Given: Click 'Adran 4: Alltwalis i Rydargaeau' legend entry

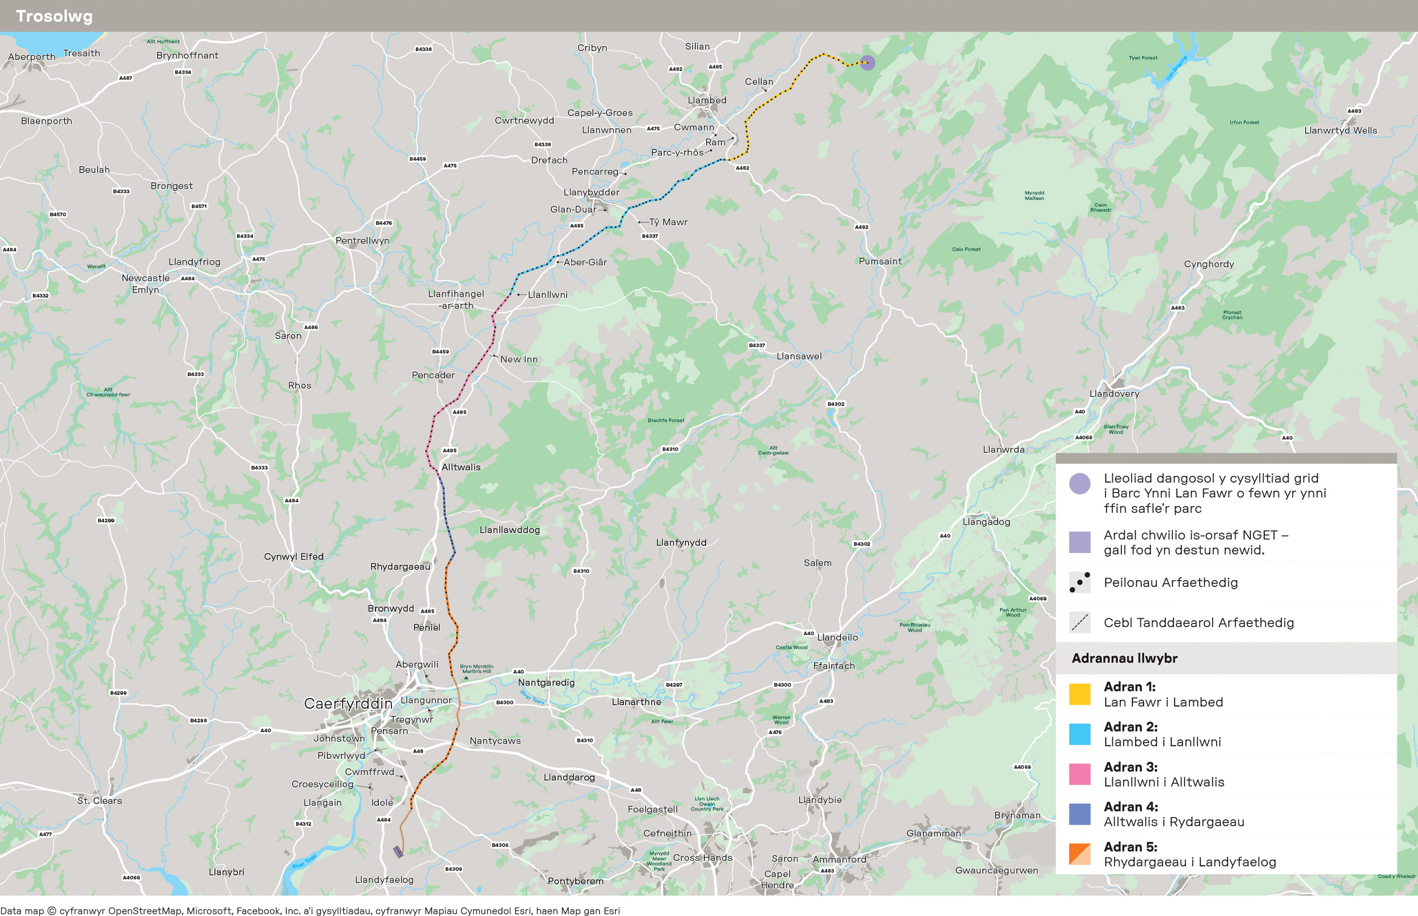Looking at the screenshot, I should pos(1174,814).
